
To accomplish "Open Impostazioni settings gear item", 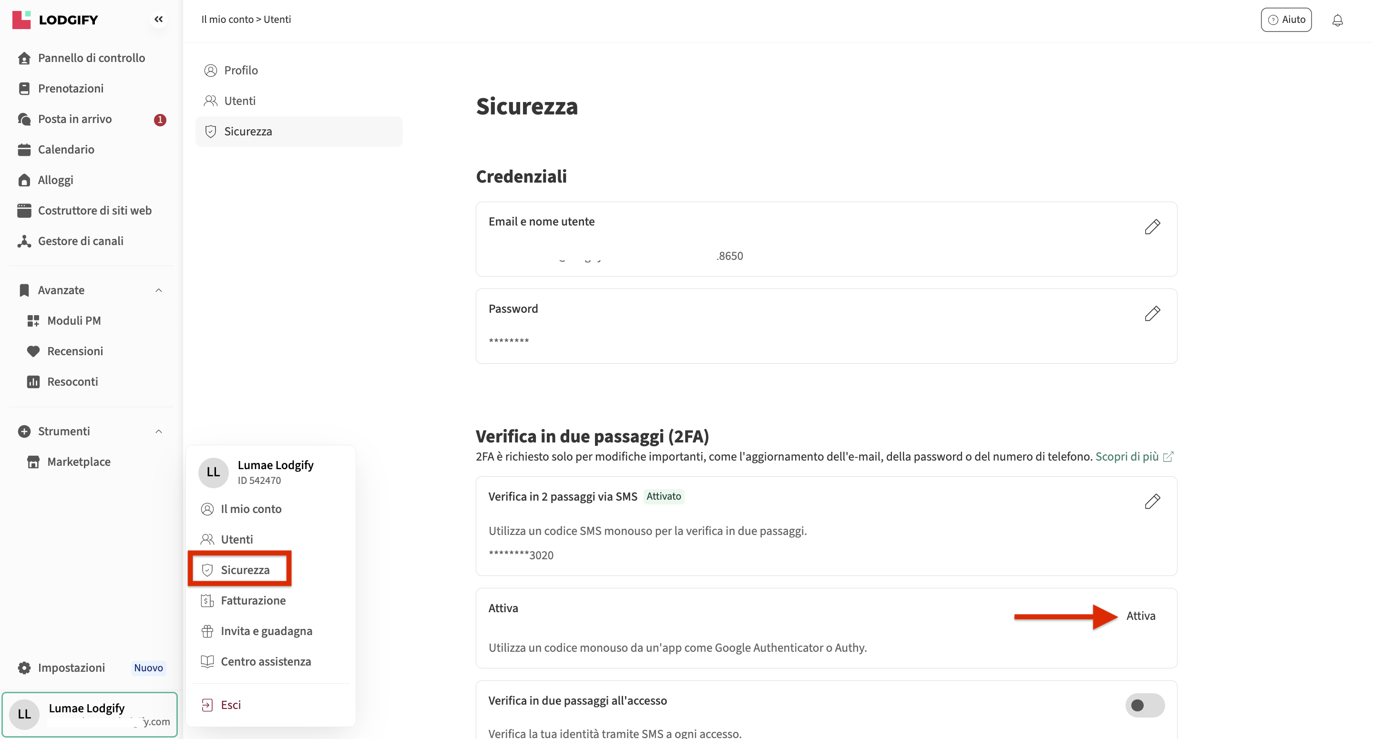I will 71,667.
